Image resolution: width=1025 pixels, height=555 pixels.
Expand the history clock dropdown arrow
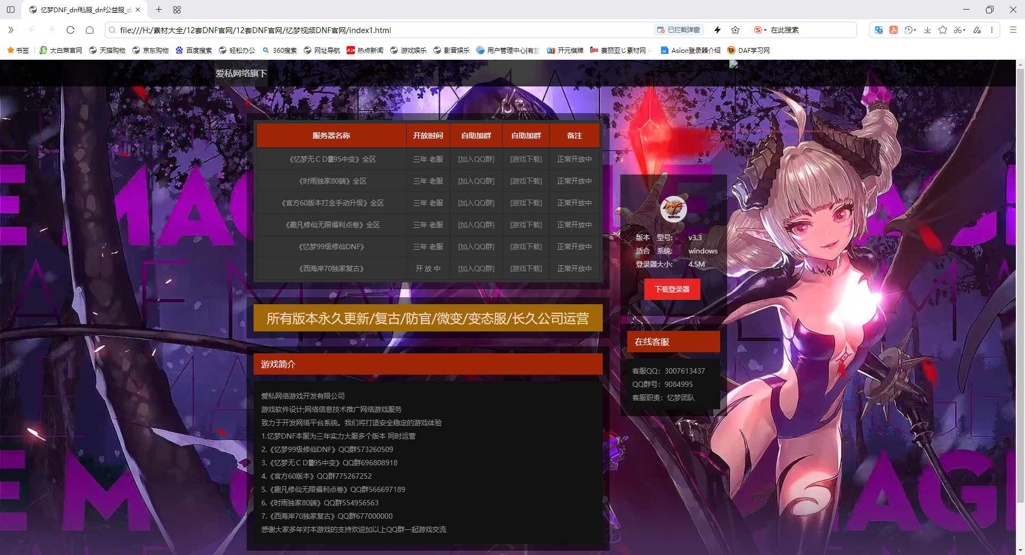[x=915, y=30]
